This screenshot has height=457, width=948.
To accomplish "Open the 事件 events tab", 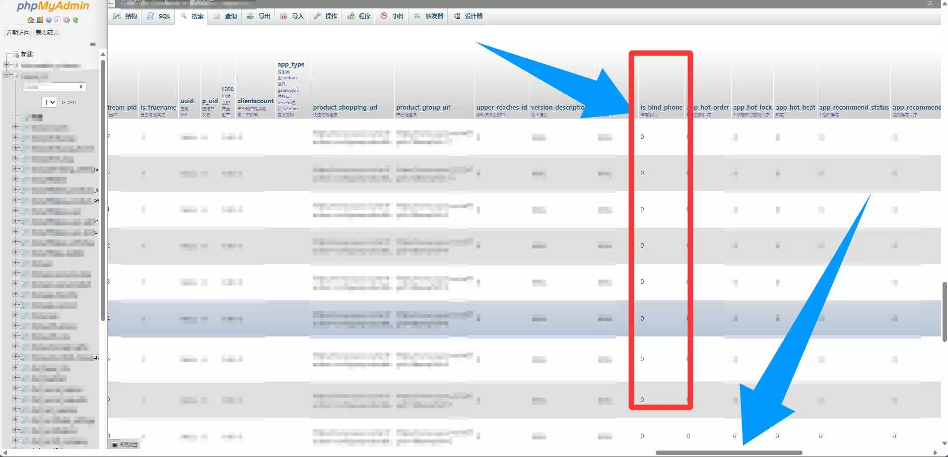I will pos(392,16).
